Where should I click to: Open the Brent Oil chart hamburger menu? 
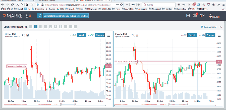[109, 35]
